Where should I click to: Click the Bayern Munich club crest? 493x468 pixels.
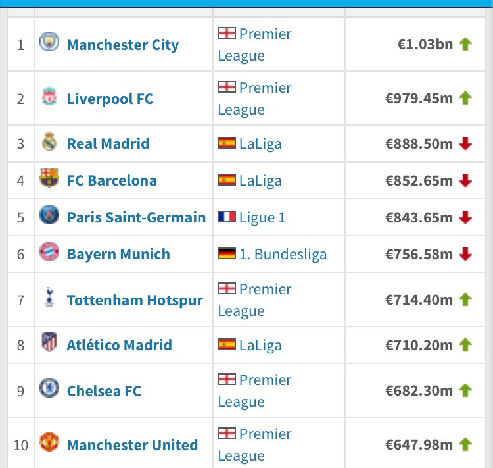49,253
